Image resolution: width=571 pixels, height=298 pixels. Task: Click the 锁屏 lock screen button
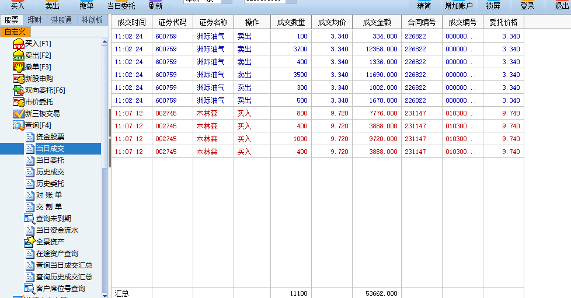point(493,5)
